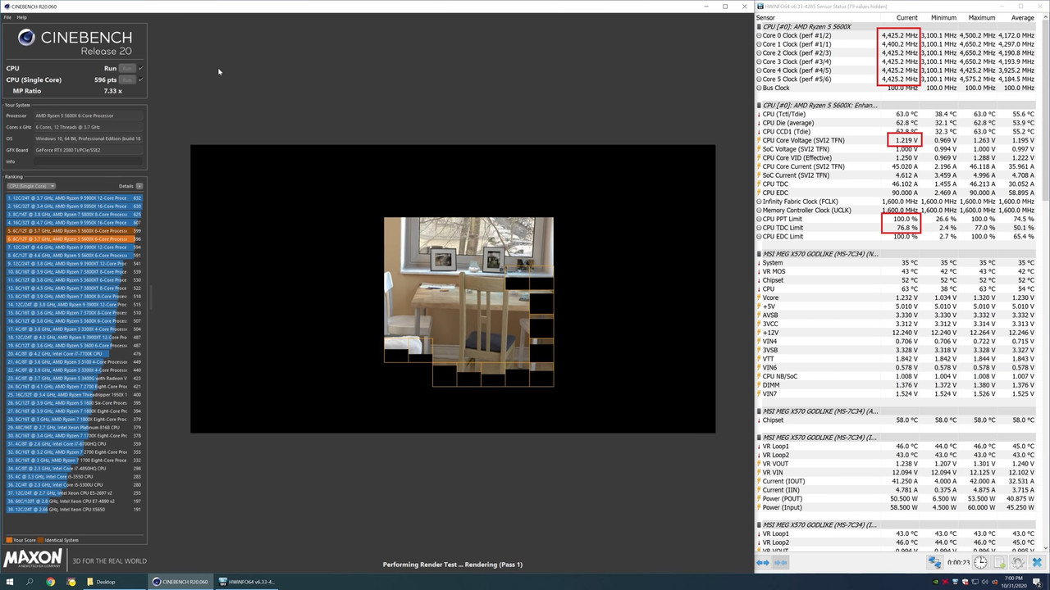1050x590 pixels.
Task: Launch Google Chrome from the taskbar
Action: 50,582
